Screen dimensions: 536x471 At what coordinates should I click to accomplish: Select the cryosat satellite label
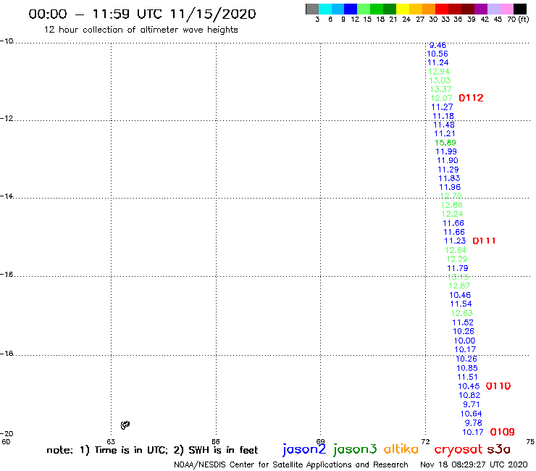pos(458,449)
